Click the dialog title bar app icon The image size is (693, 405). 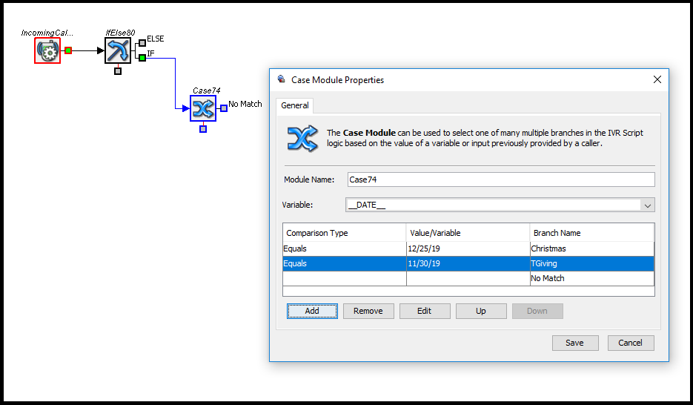[282, 79]
